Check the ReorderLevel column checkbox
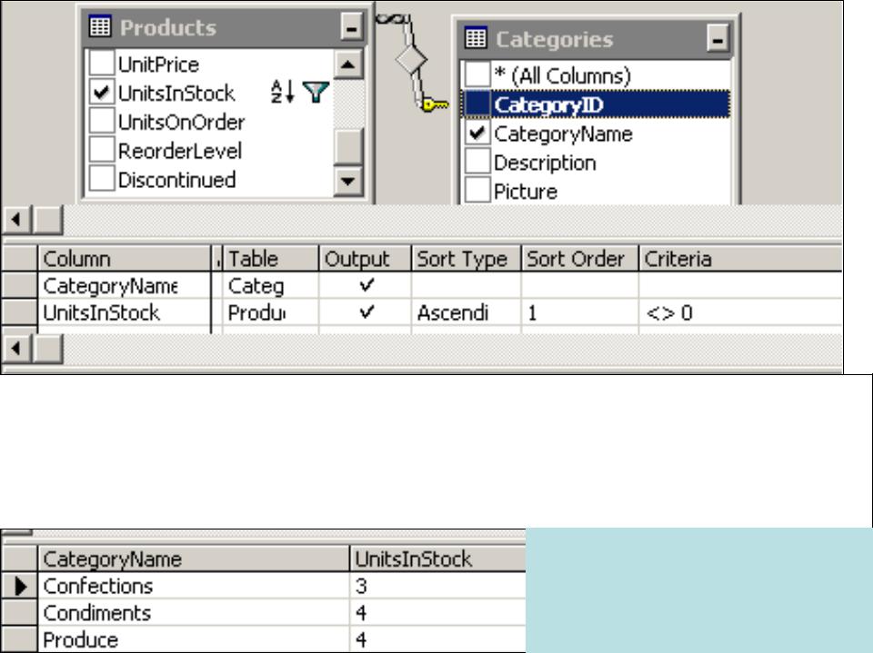 [101, 150]
